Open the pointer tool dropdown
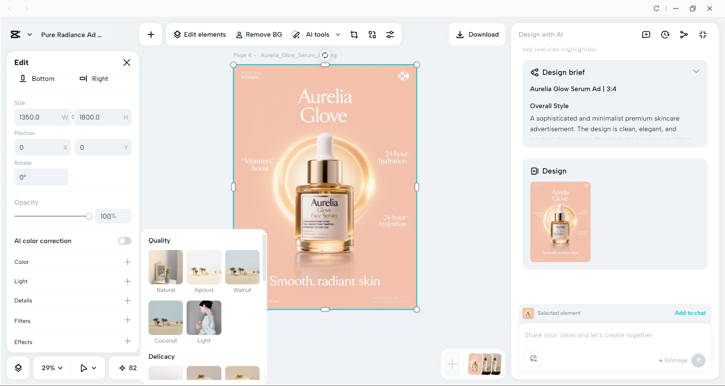725x386 pixels. click(x=88, y=368)
